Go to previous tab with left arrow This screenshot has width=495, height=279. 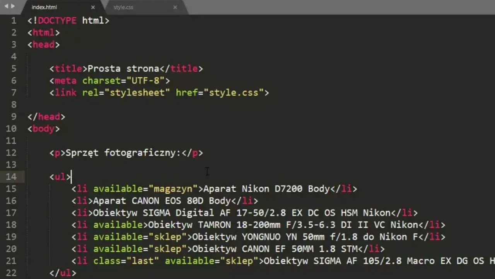[6, 6]
